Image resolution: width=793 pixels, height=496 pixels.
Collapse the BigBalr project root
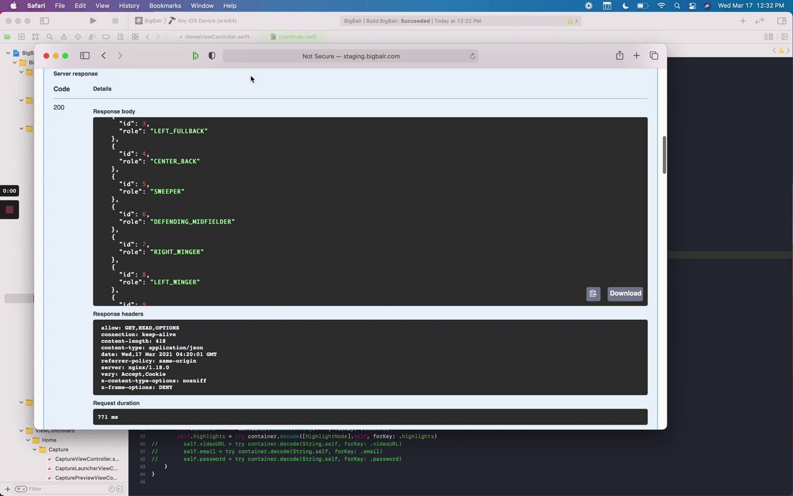click(x=8, y=53)
